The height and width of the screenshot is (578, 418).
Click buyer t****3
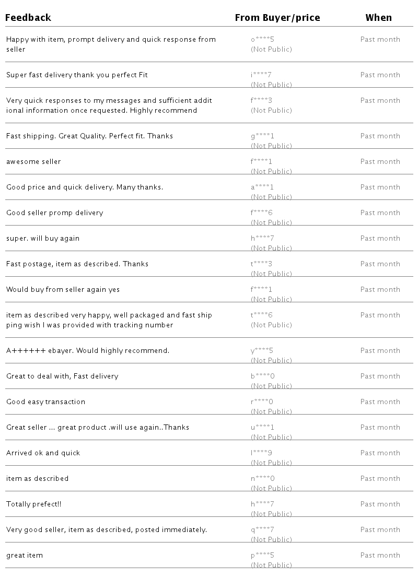point(262,264)
